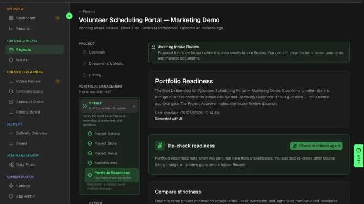Click 'Generated with AI' label
This screenshot has height=204, width=364.
[168, 119]
